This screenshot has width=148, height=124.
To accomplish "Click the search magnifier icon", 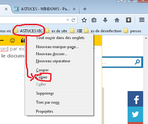I will click(x=137, y=62).
